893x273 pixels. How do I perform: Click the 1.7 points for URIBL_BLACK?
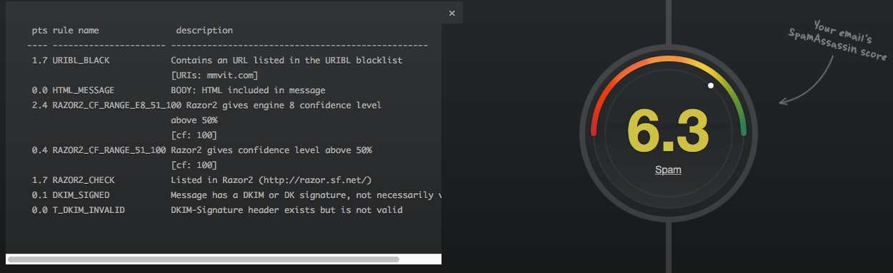tap(39, 61)
